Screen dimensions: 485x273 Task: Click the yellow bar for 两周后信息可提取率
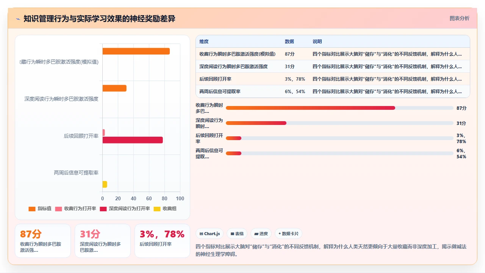tap(105, 184)
